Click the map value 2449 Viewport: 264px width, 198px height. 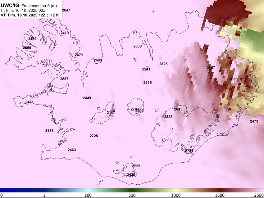pyautogui.click(x=87, y=98)
